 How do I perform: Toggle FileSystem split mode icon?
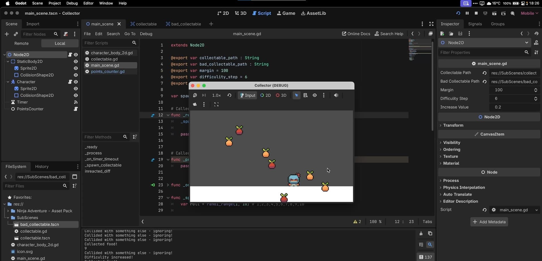coord(75,177)
